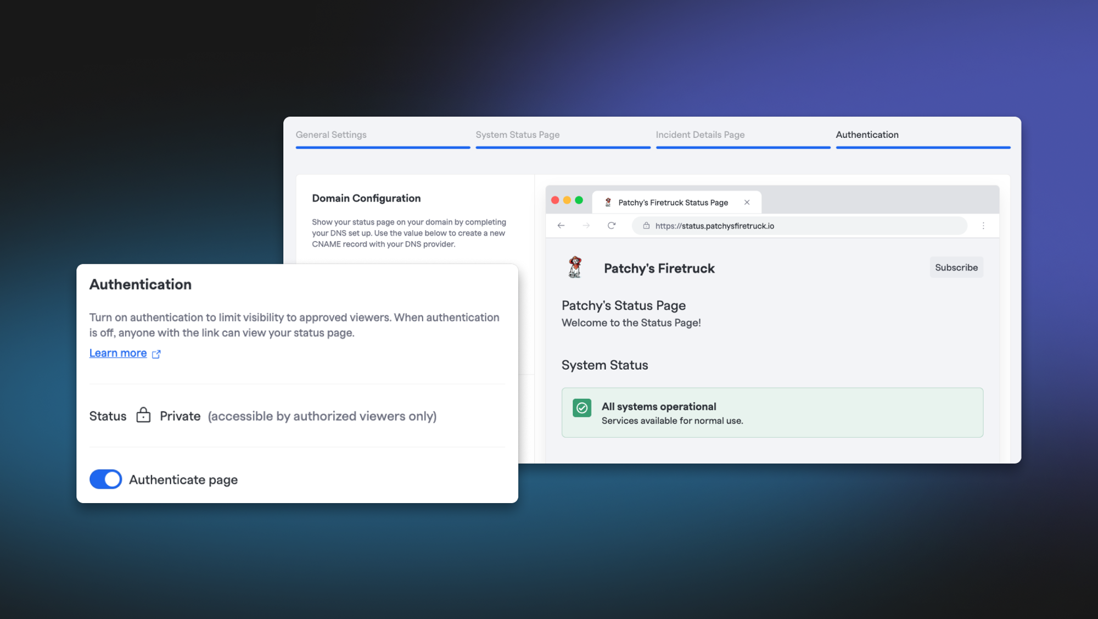Screen dimensions: 1098x619
Task: Click the Patchy's Status Page title
Action: 624,305
